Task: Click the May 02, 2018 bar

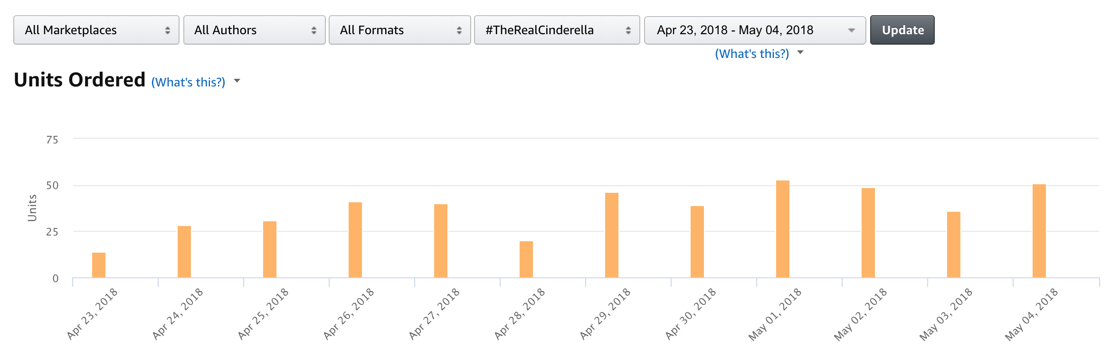Action: [868, 233]
